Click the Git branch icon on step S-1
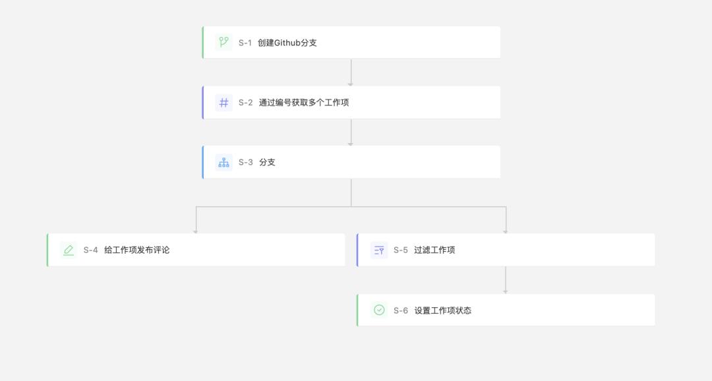Viewport: 712px width, 381px height. [x=223, y=42]
